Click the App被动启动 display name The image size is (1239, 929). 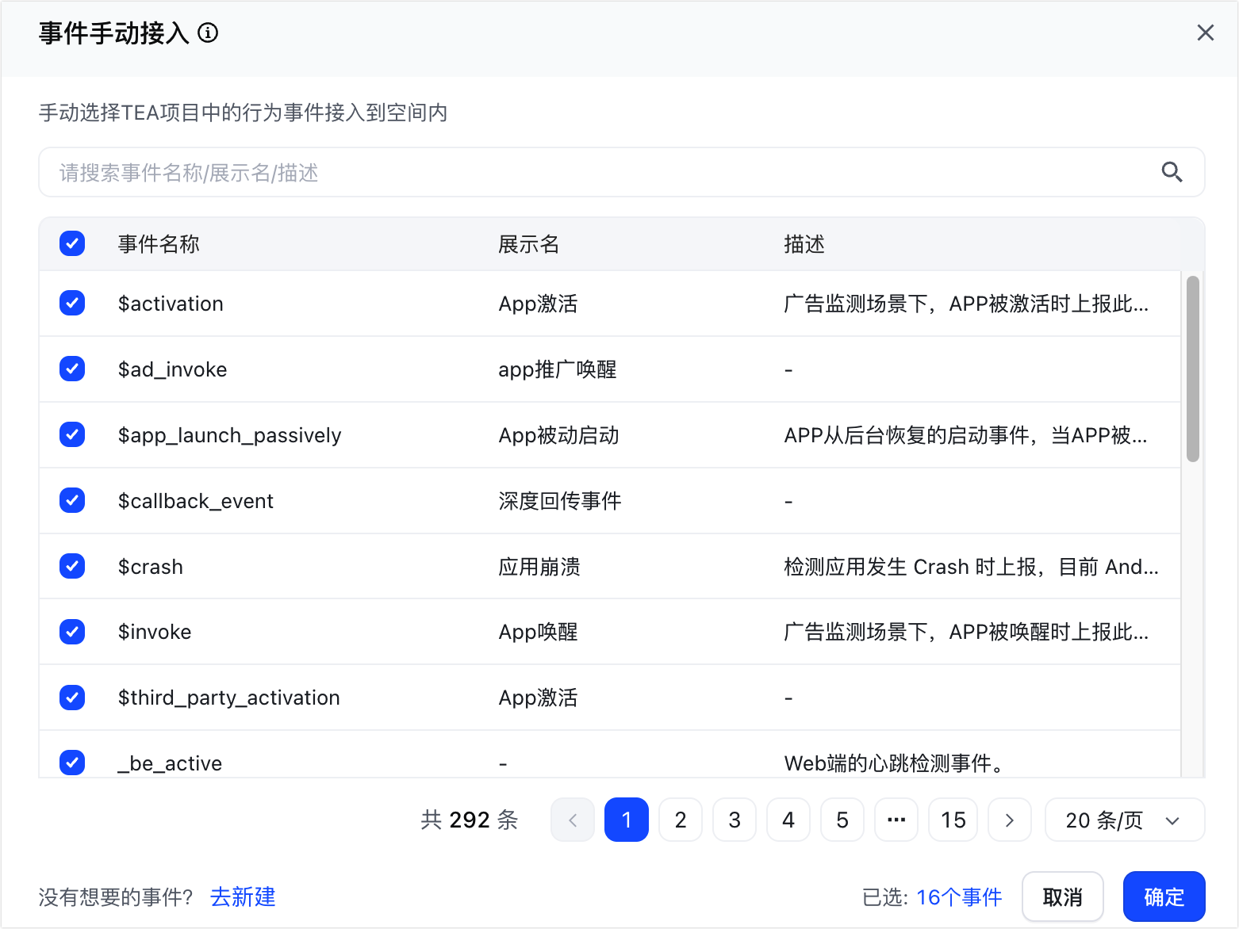[559, 435]
